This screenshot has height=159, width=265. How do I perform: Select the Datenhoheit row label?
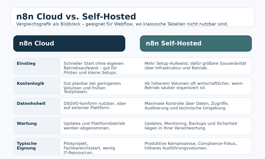[31, 103]
